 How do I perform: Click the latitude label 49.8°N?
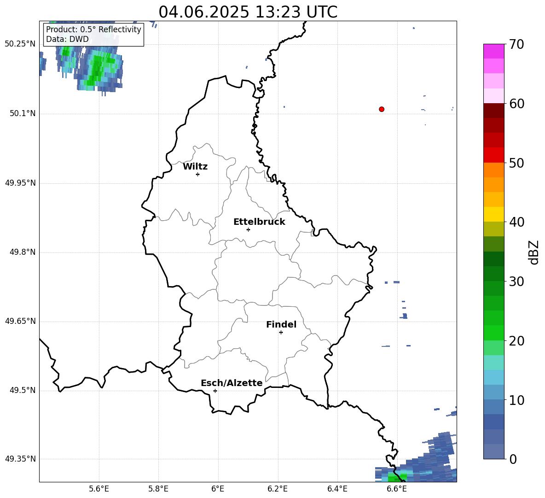pyautogui.click(x=23, y=252)
